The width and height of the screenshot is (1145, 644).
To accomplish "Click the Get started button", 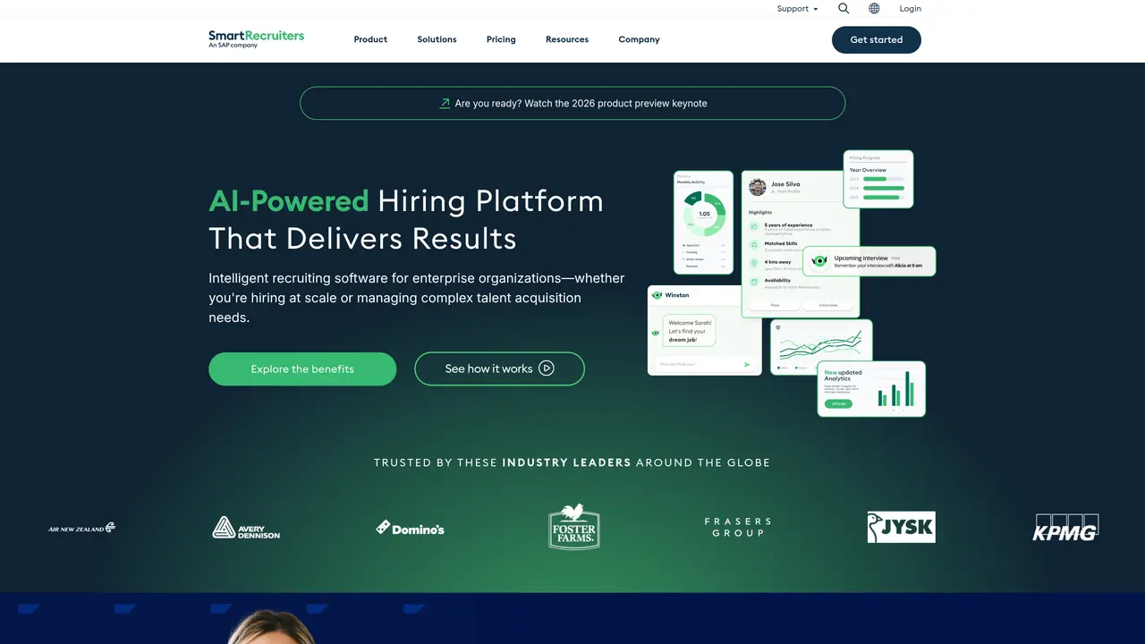I will pos(877,39).
